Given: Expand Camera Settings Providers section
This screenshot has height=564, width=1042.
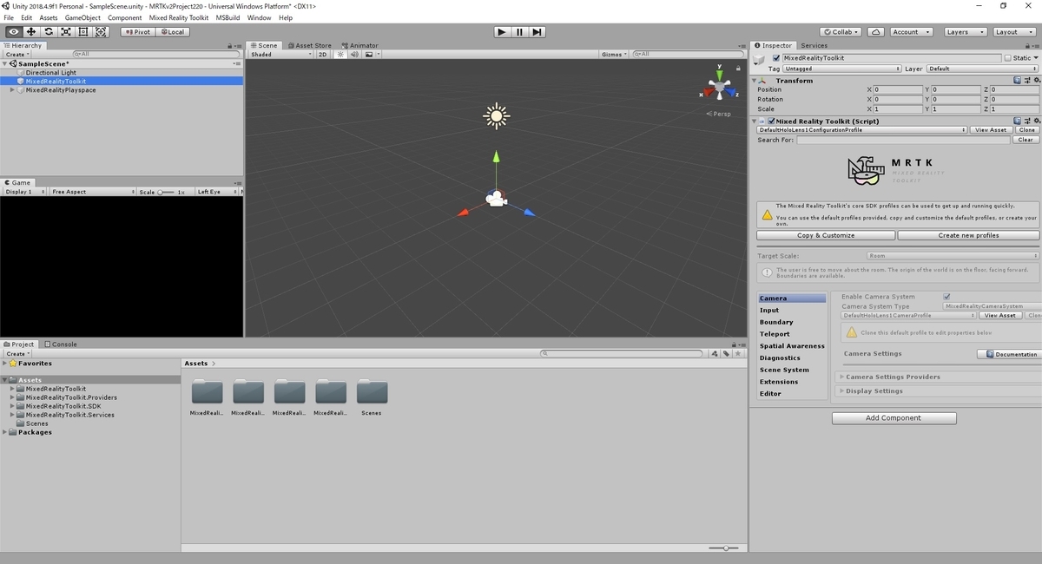Looking at the screenshot, I should [x=937, y=377].
